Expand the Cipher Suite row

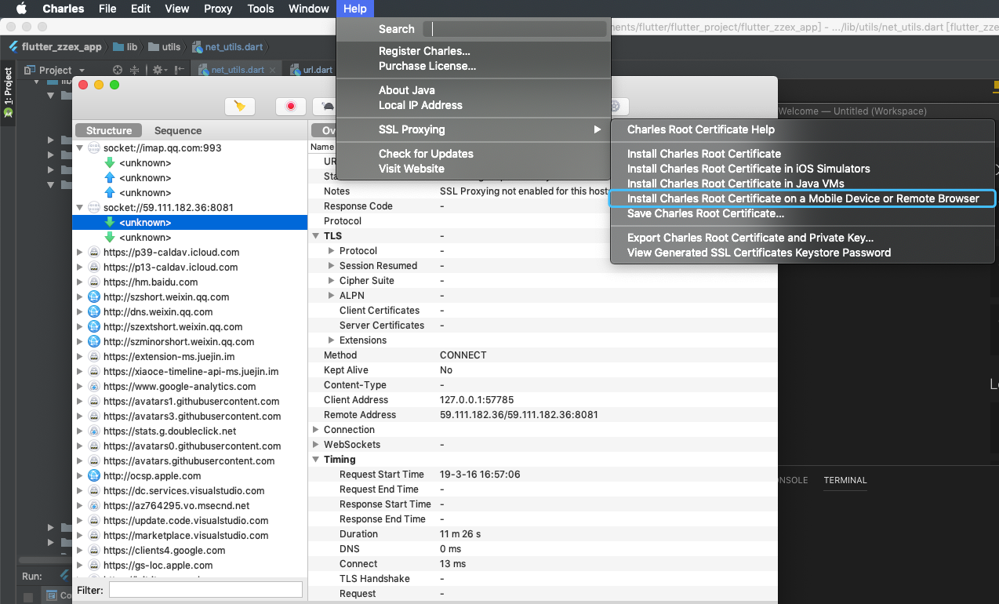[x=332, y=281]
